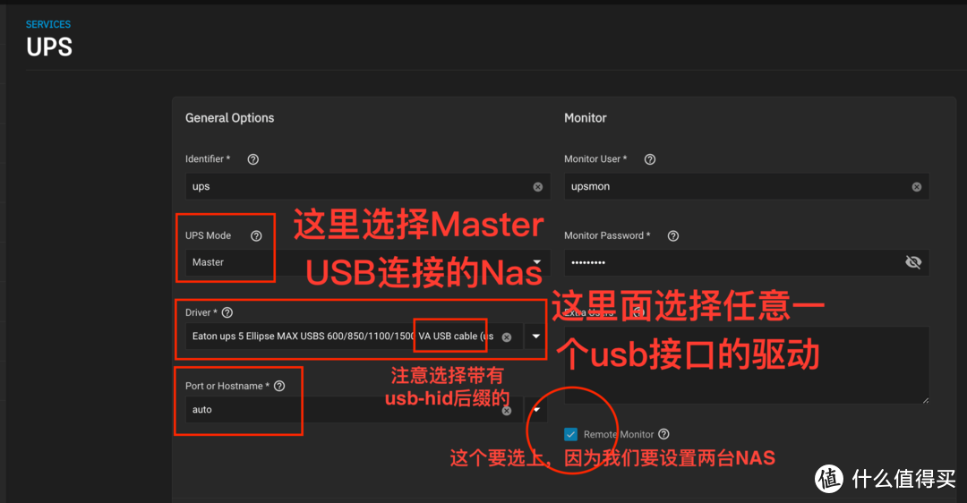The height and width of the screenshot is (503, 967).
Task: Go to the Services breadcrumb
Action: (48, 25)
